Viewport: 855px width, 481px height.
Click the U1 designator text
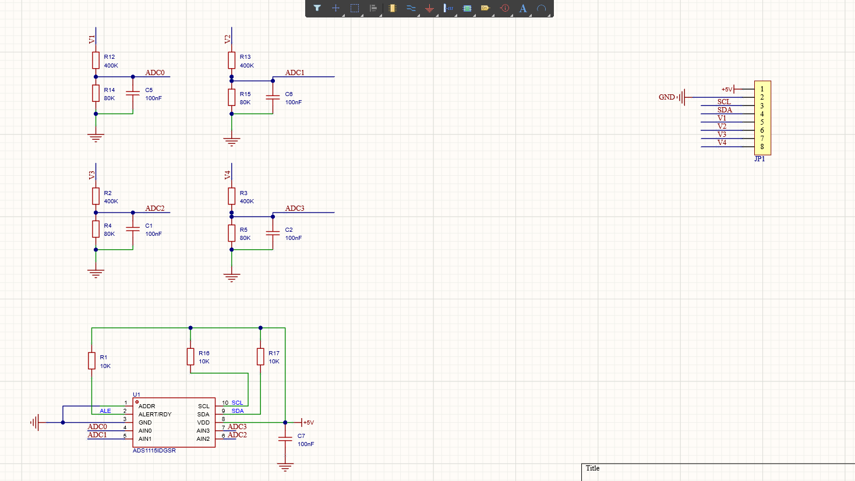point(136,395)
